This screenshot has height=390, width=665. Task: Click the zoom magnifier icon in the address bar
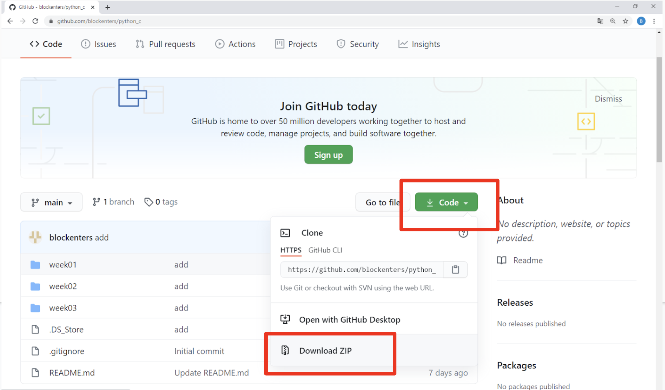click(612, 21)
